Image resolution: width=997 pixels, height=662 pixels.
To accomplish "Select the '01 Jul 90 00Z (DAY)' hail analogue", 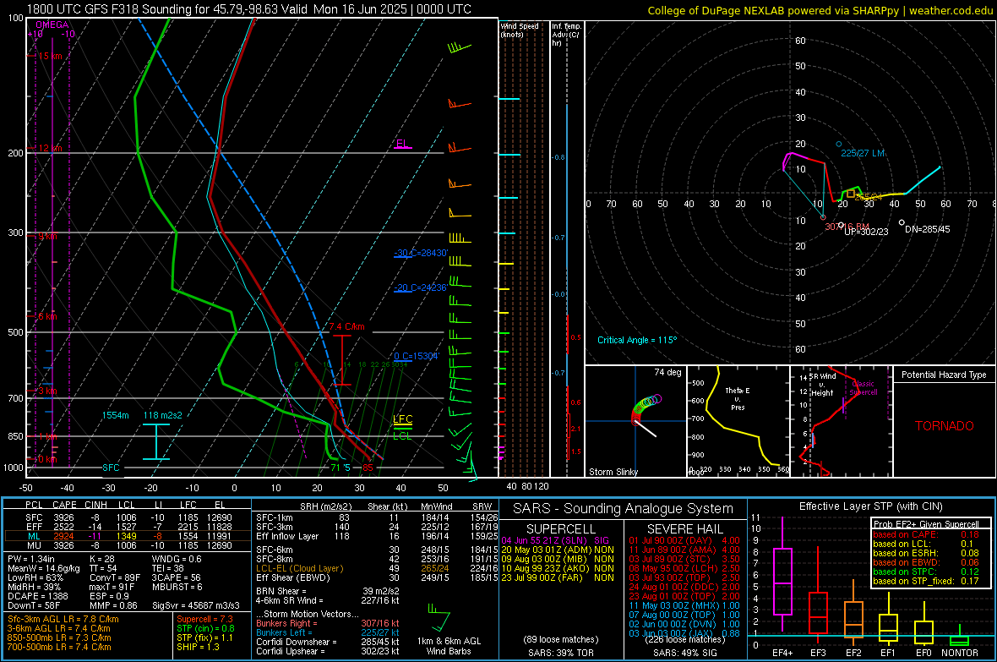I will [x=684, y=540].
